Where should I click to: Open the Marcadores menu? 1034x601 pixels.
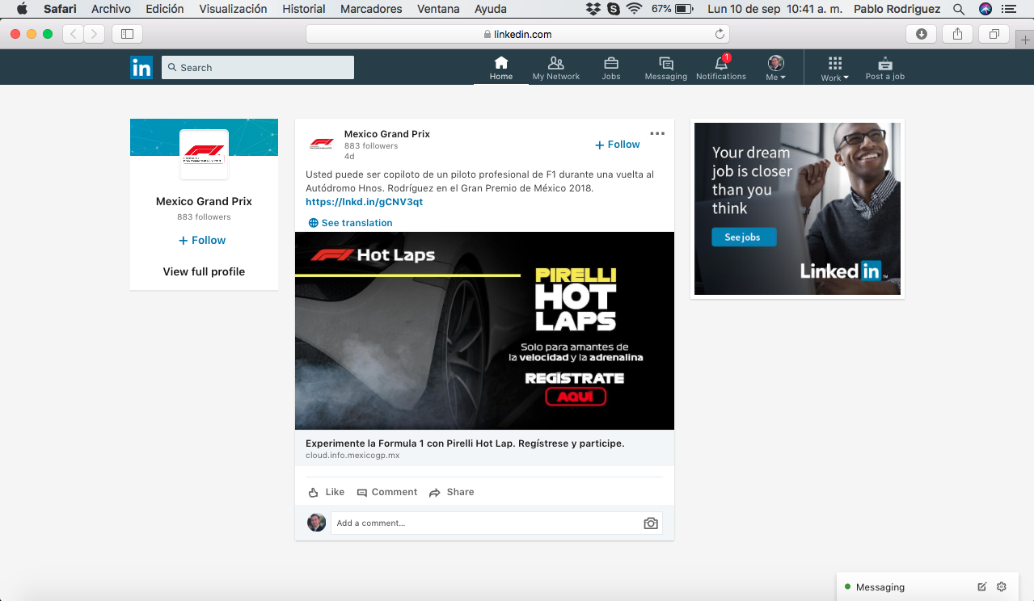[371, 9]
